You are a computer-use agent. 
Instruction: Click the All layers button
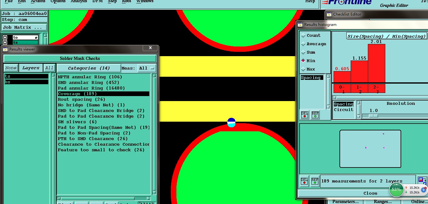(x=49, y=68)
